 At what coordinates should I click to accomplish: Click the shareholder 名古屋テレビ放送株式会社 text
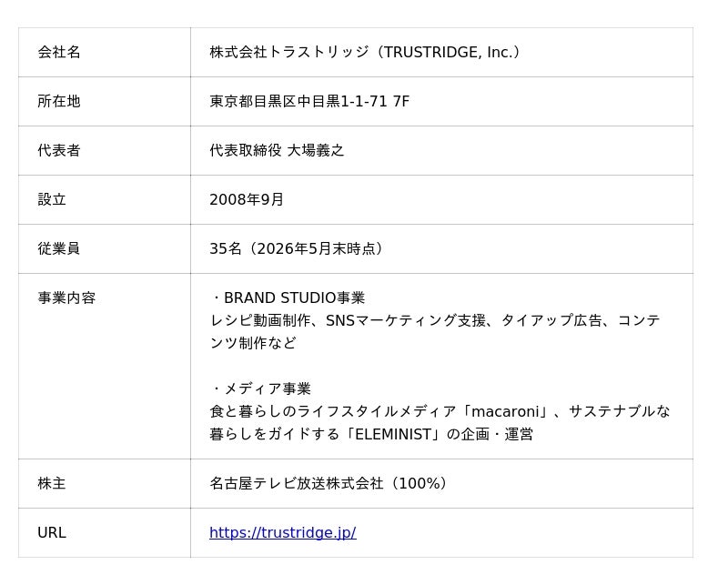297,483
